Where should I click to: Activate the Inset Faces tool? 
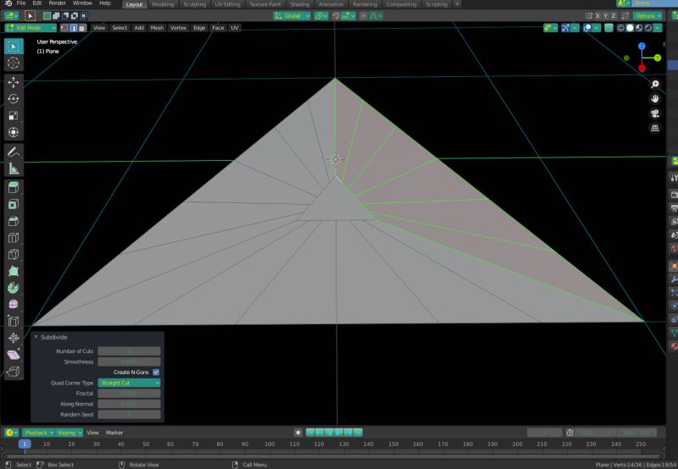pyautogui.click(x=14, y=204)
